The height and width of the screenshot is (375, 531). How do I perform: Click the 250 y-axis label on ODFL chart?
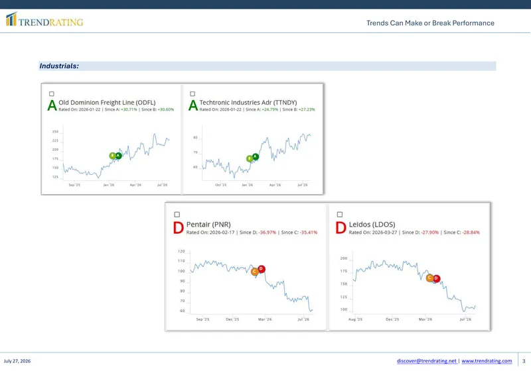(55, 132)
